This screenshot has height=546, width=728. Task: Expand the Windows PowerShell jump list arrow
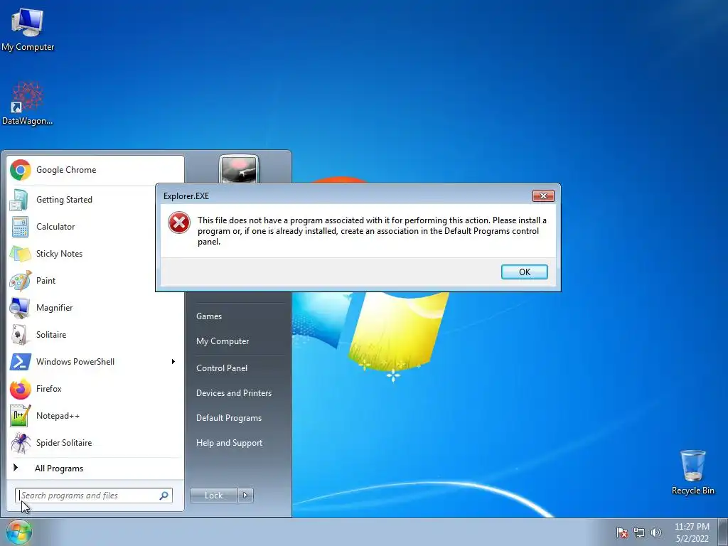click(x=173, y=362)
